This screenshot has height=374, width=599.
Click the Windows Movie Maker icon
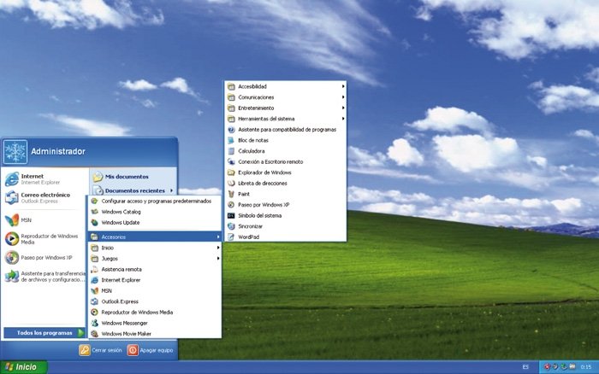pos(94,334)
